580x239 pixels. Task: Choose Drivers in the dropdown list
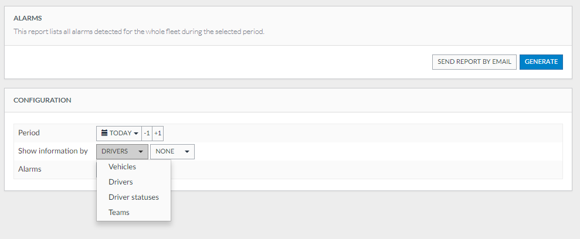pos(121,182)
